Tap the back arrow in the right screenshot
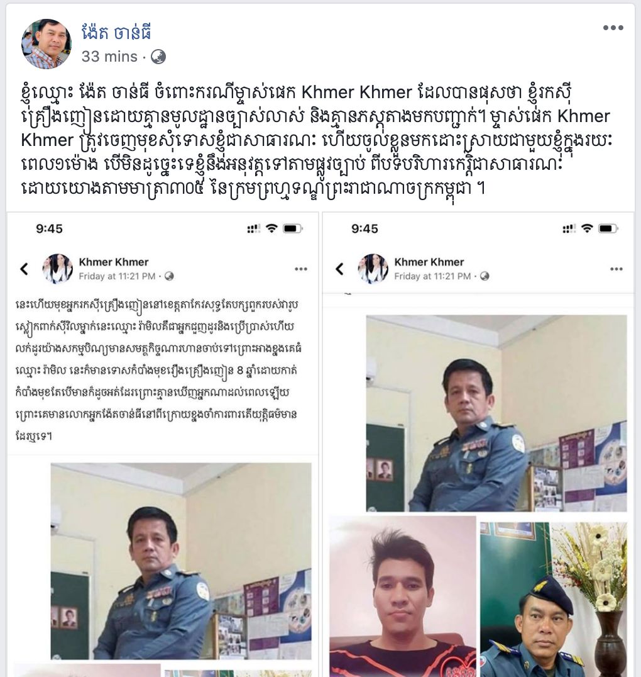 (x=339, y=269)
